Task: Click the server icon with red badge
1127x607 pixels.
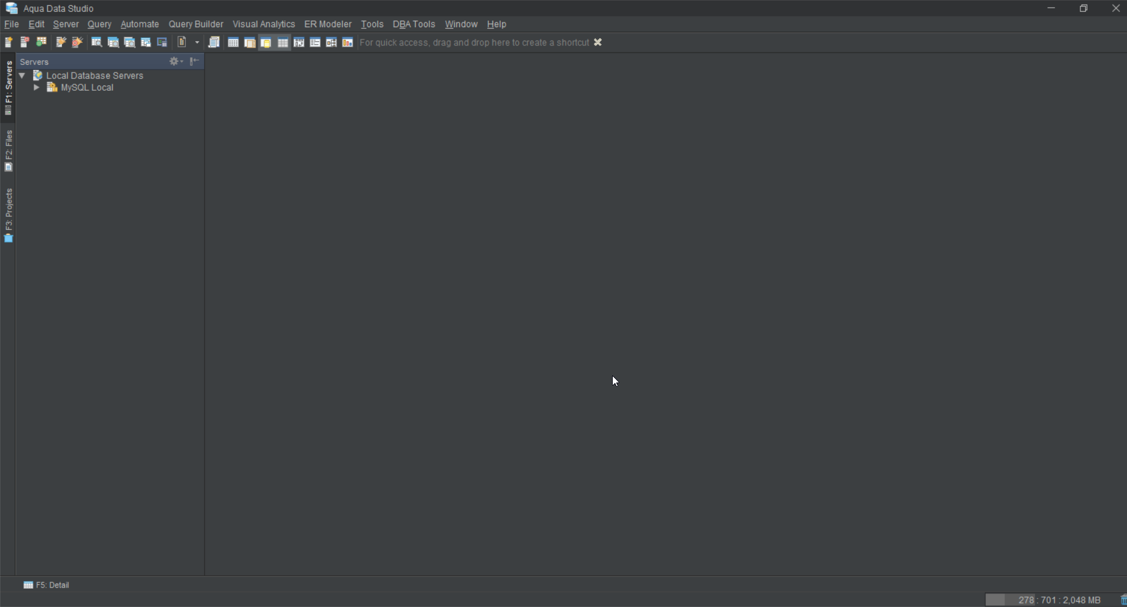Action: [x=25, y=42]
